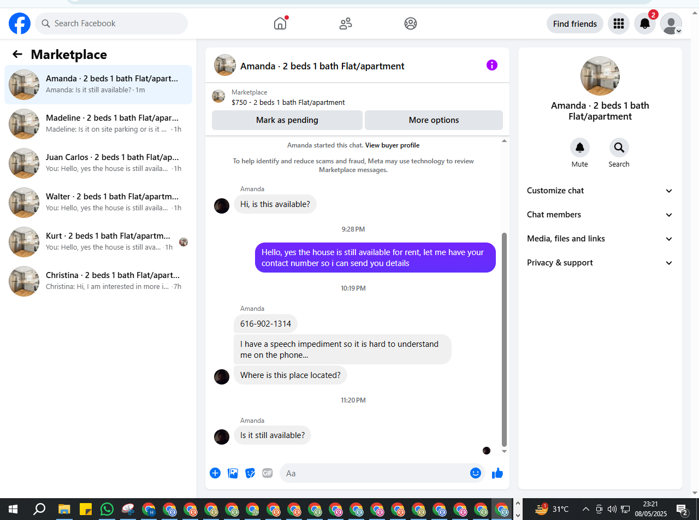Screen dimensions: 699x520
Task: Click the chat scrollbar thumb
Action: coord(504,340)
